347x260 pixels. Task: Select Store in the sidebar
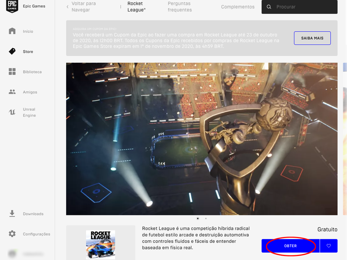pyautogui.click(x=28, y=51)
